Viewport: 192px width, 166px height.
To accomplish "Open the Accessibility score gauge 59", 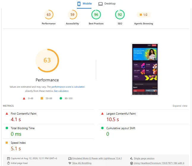I will [72, 15].
